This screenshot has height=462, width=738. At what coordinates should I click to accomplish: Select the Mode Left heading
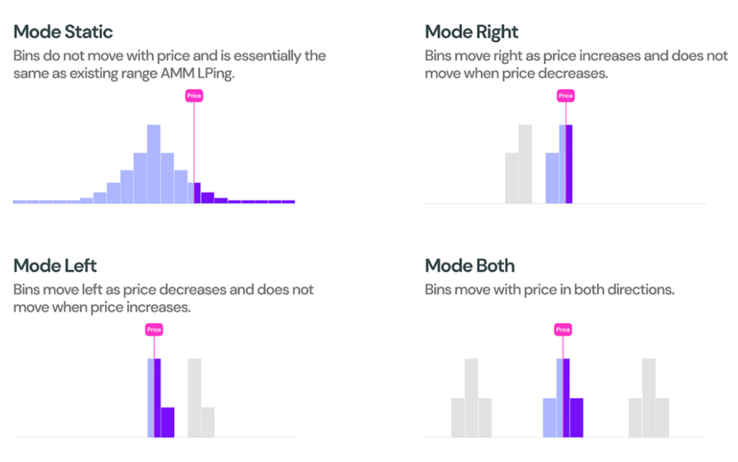(55, 266)
